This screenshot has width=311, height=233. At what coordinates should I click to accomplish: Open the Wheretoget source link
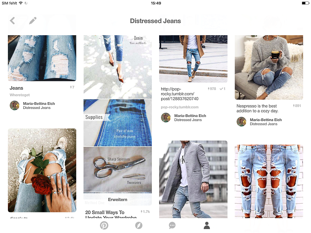20,95
